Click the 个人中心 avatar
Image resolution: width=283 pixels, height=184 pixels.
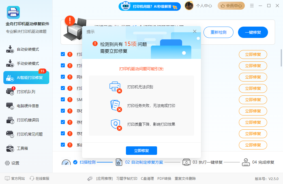(x=189, y=5)
